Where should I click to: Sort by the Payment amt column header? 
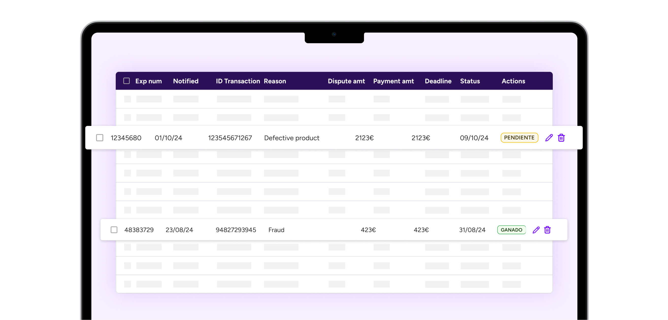(x=393, y=81)
